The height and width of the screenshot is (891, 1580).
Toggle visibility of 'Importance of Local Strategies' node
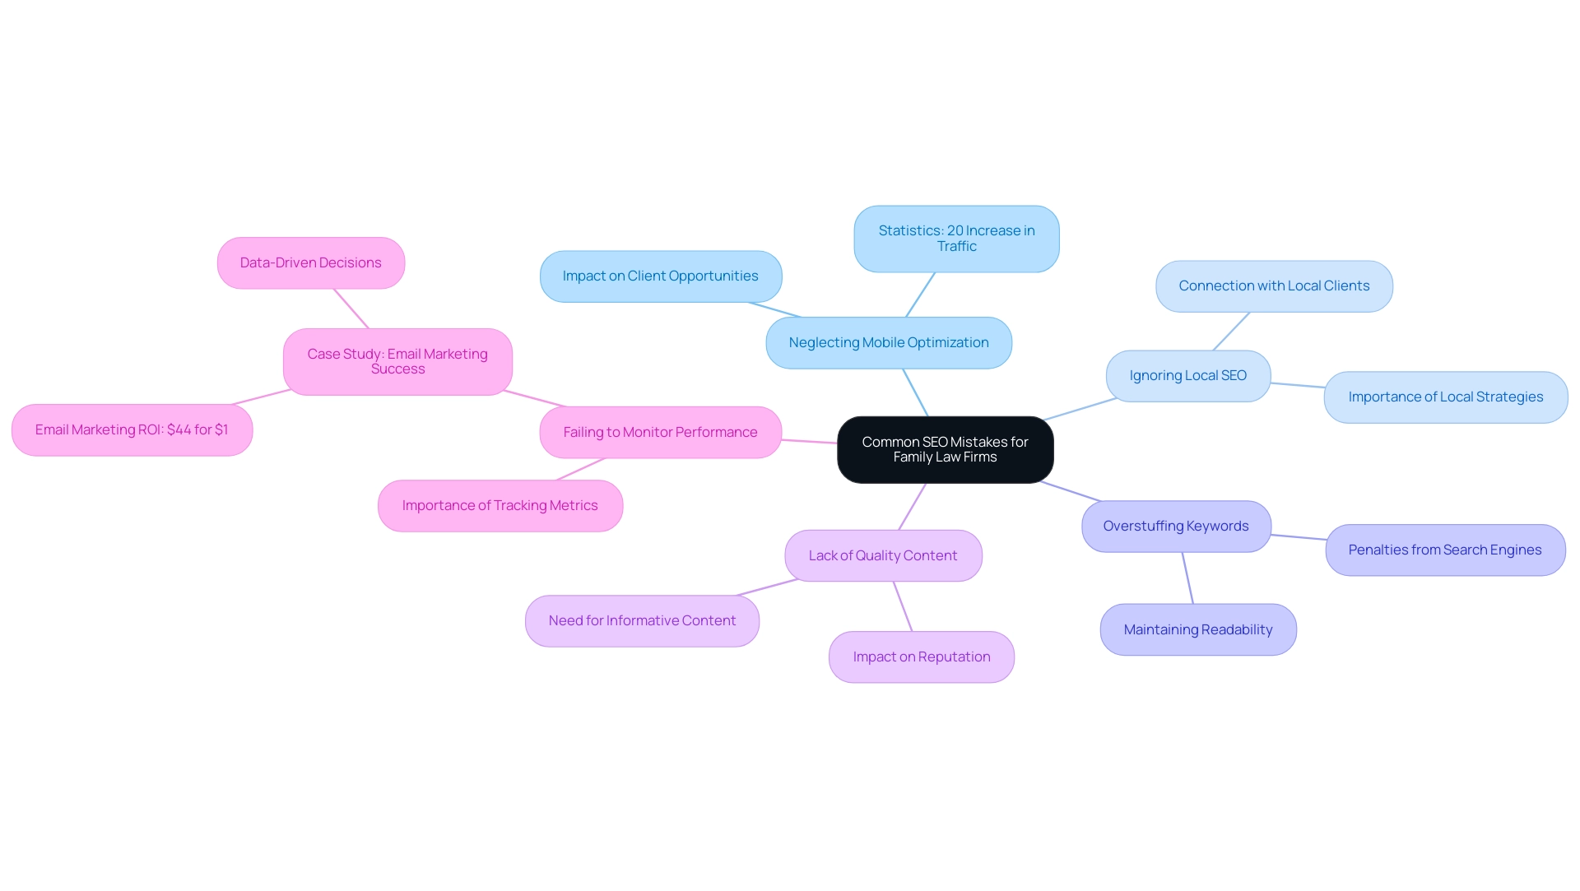tap(1445, 396)
